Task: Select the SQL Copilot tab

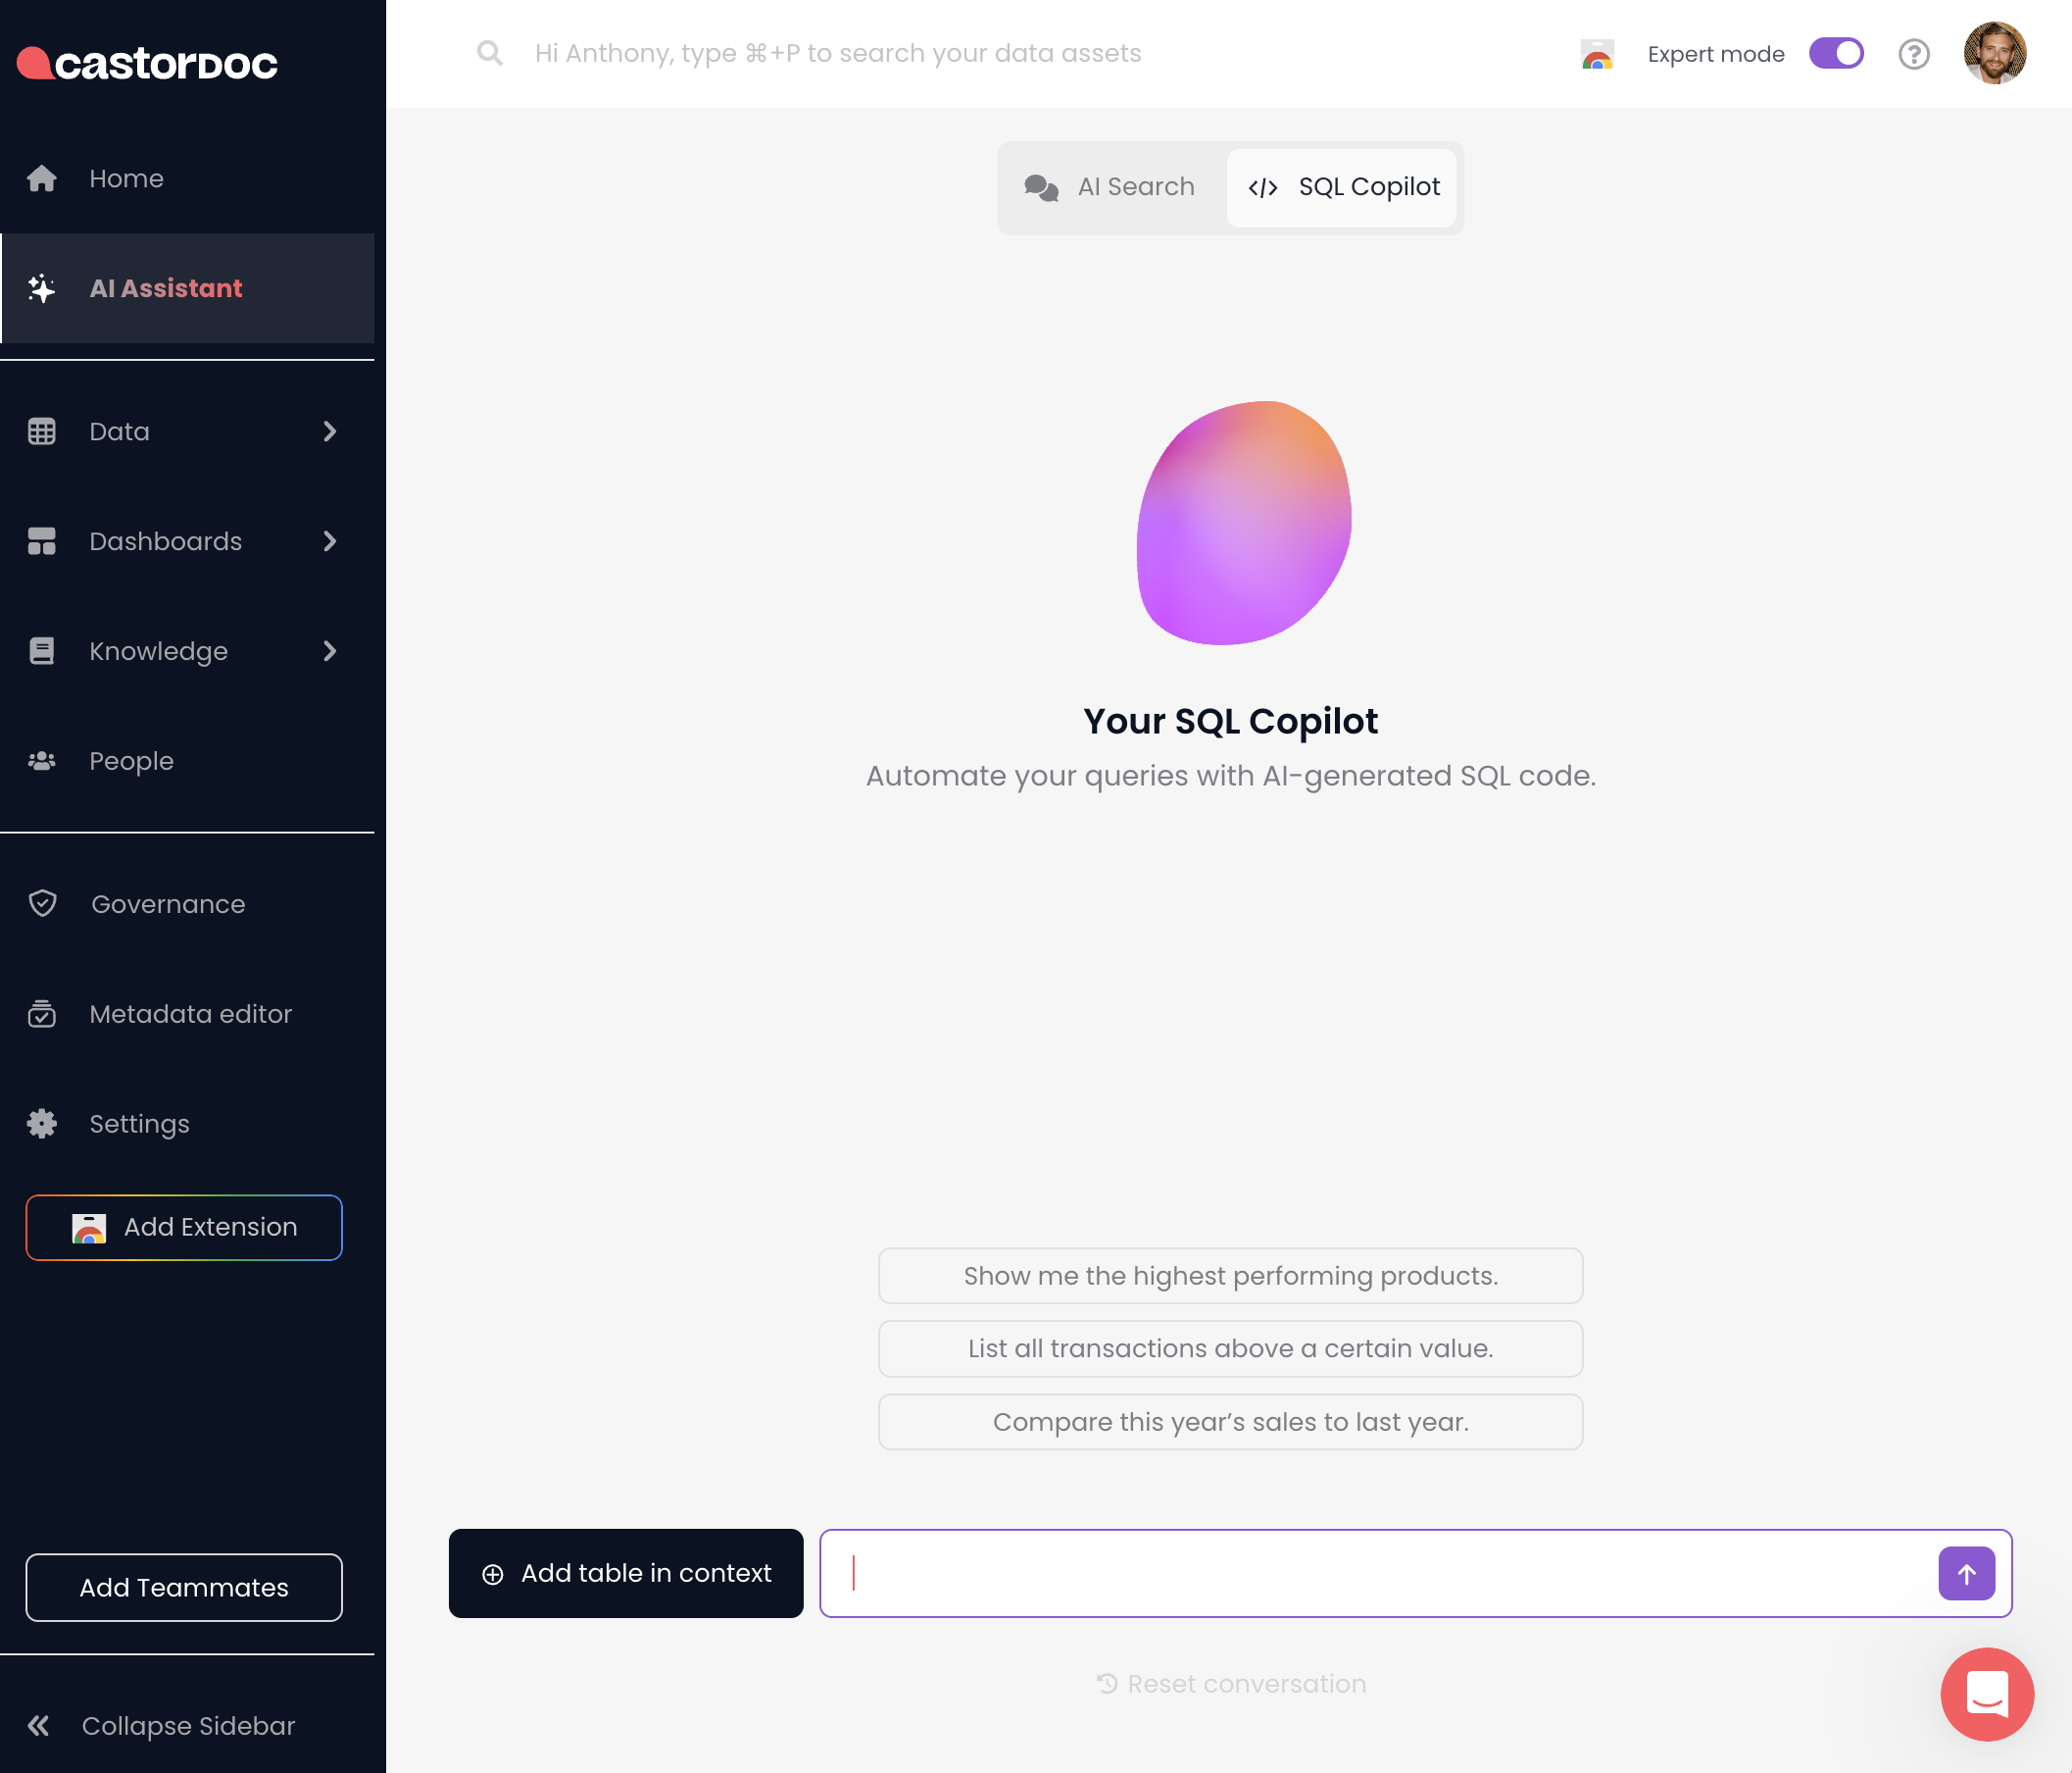Action: [x=1342, y=187]
